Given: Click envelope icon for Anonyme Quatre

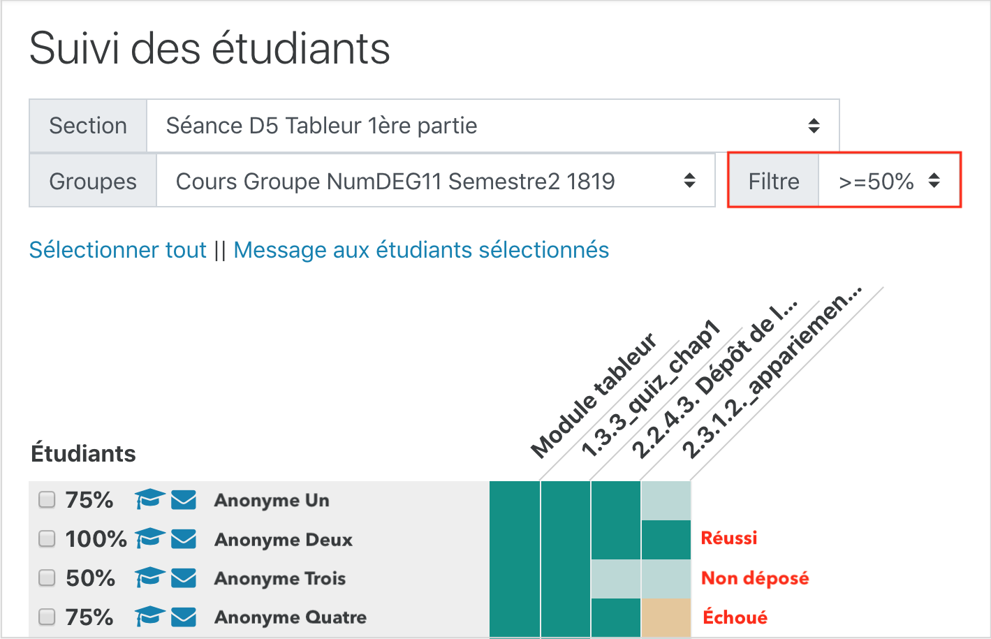Looking at the screenshot, I should (184, 617).
